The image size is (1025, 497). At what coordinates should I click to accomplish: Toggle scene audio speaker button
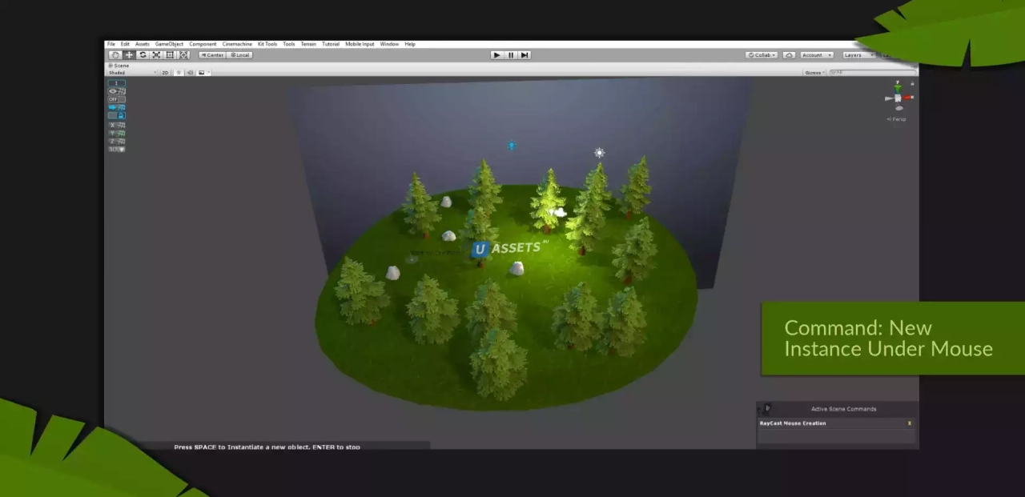click(x=190, y=73)
